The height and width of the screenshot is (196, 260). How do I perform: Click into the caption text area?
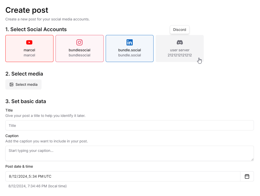point(130,153)
